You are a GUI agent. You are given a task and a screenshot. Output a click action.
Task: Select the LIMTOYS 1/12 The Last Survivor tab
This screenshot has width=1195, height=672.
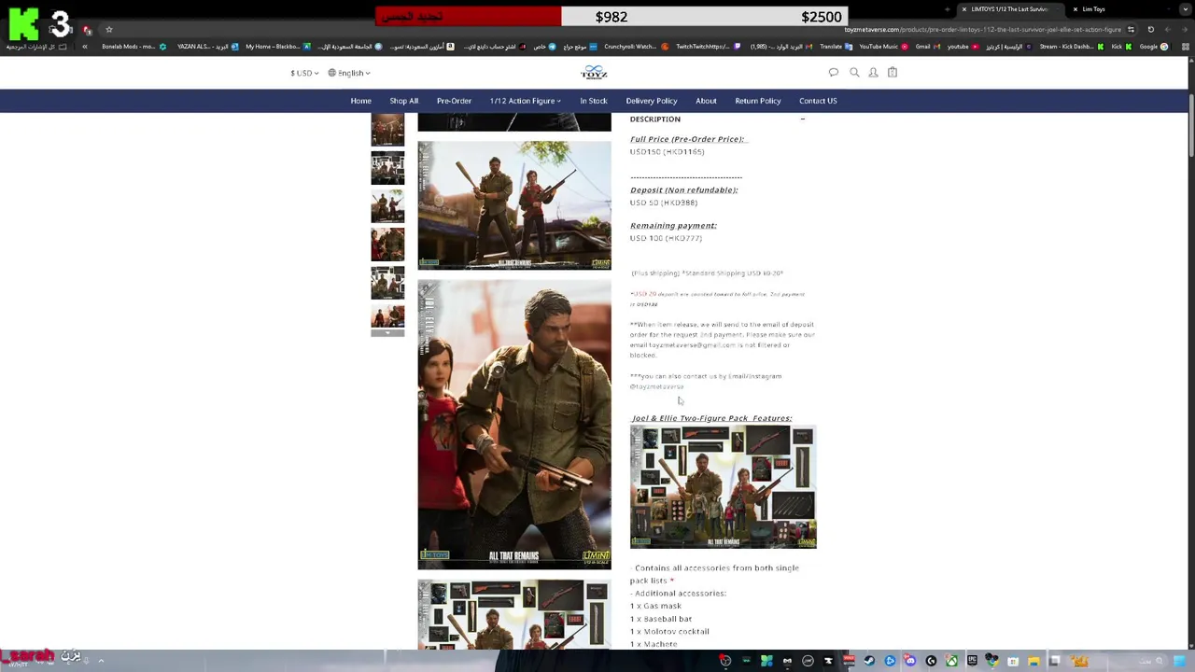coord(1009,9)
